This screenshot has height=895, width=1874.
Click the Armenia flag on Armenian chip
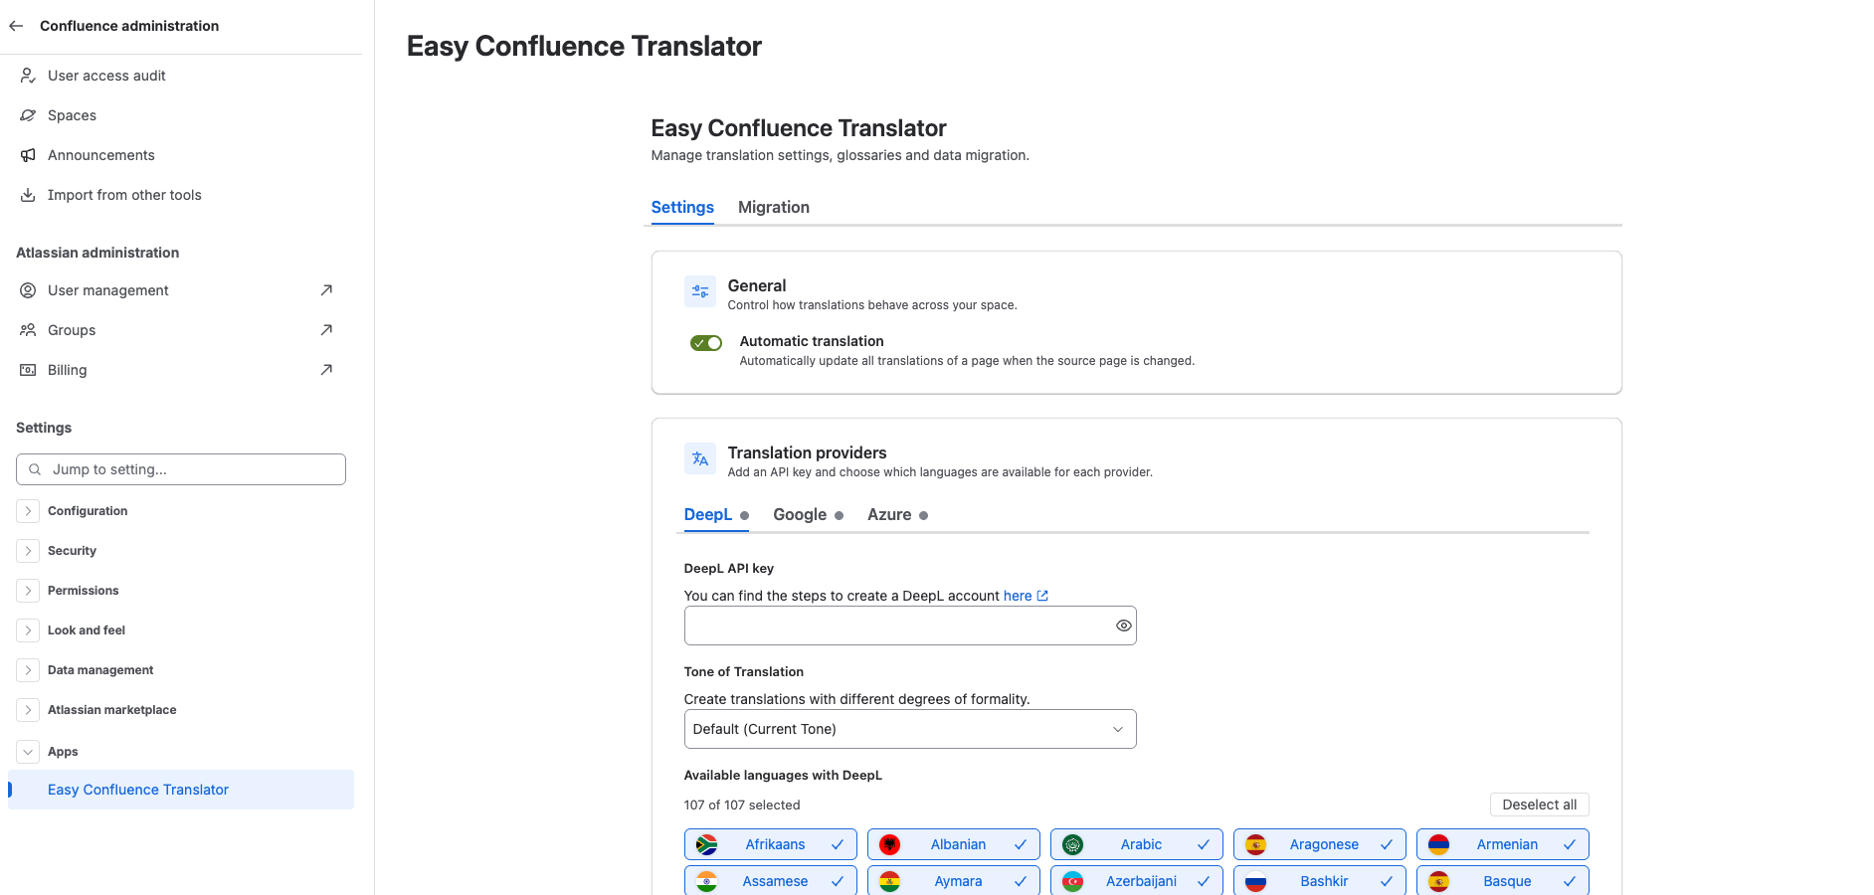coord(1439,844)
